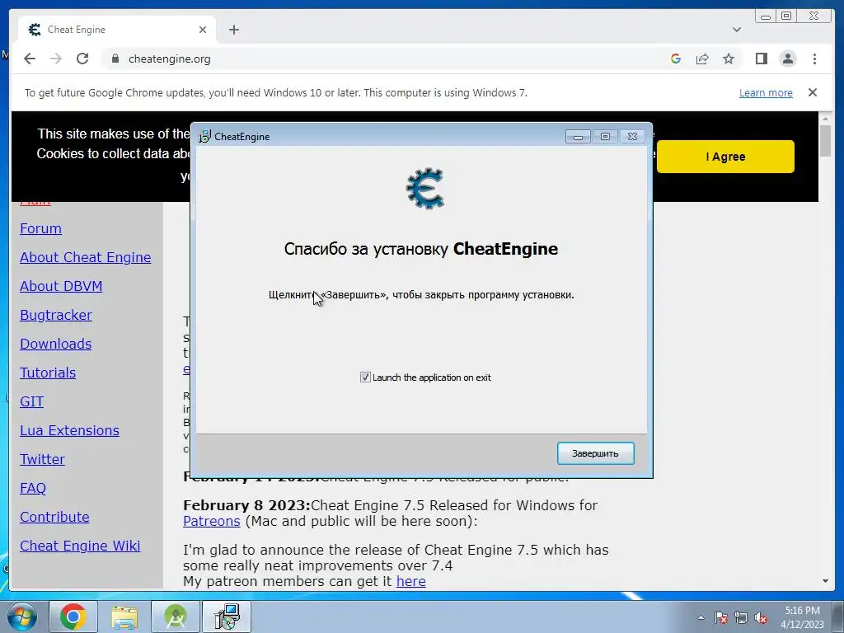The image size is (844, 633).
Task: Open Chrome three-dot menu
Action: pos(814,59)
